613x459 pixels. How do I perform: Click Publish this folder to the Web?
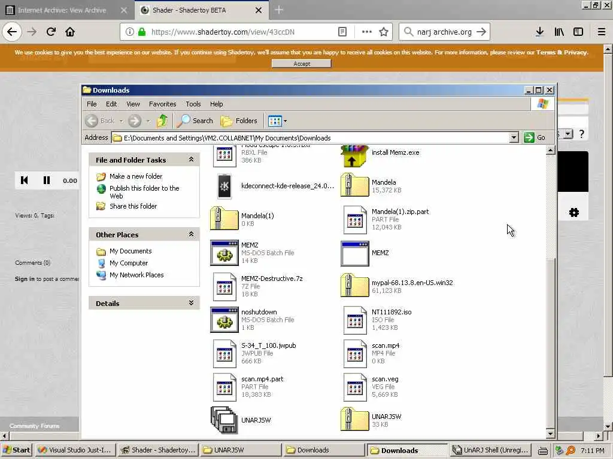point(144,192)
